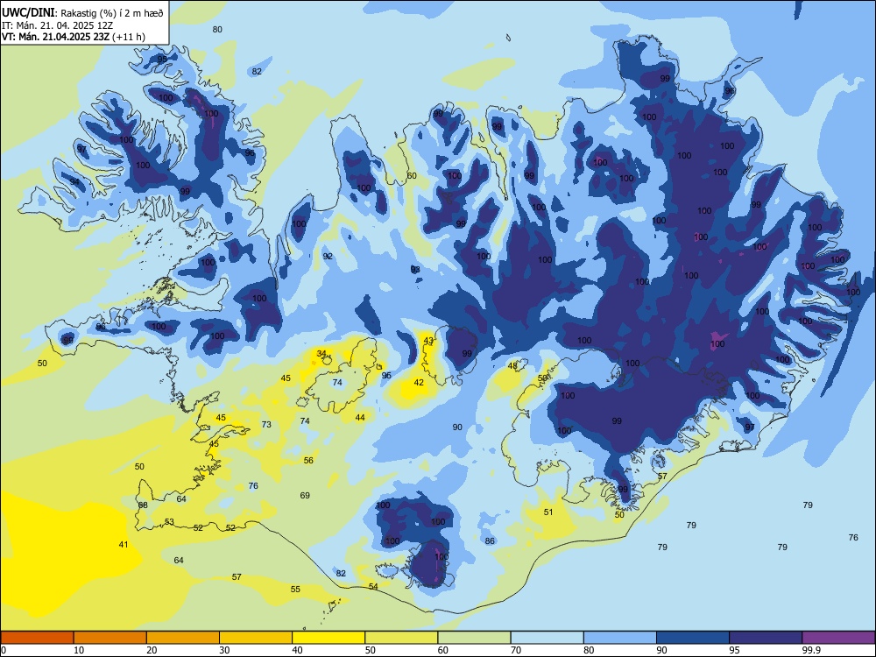This screenshot has width=876, height=657.
Task: Click the humidity value '92' on the map
Action: [x=328, y=256]
